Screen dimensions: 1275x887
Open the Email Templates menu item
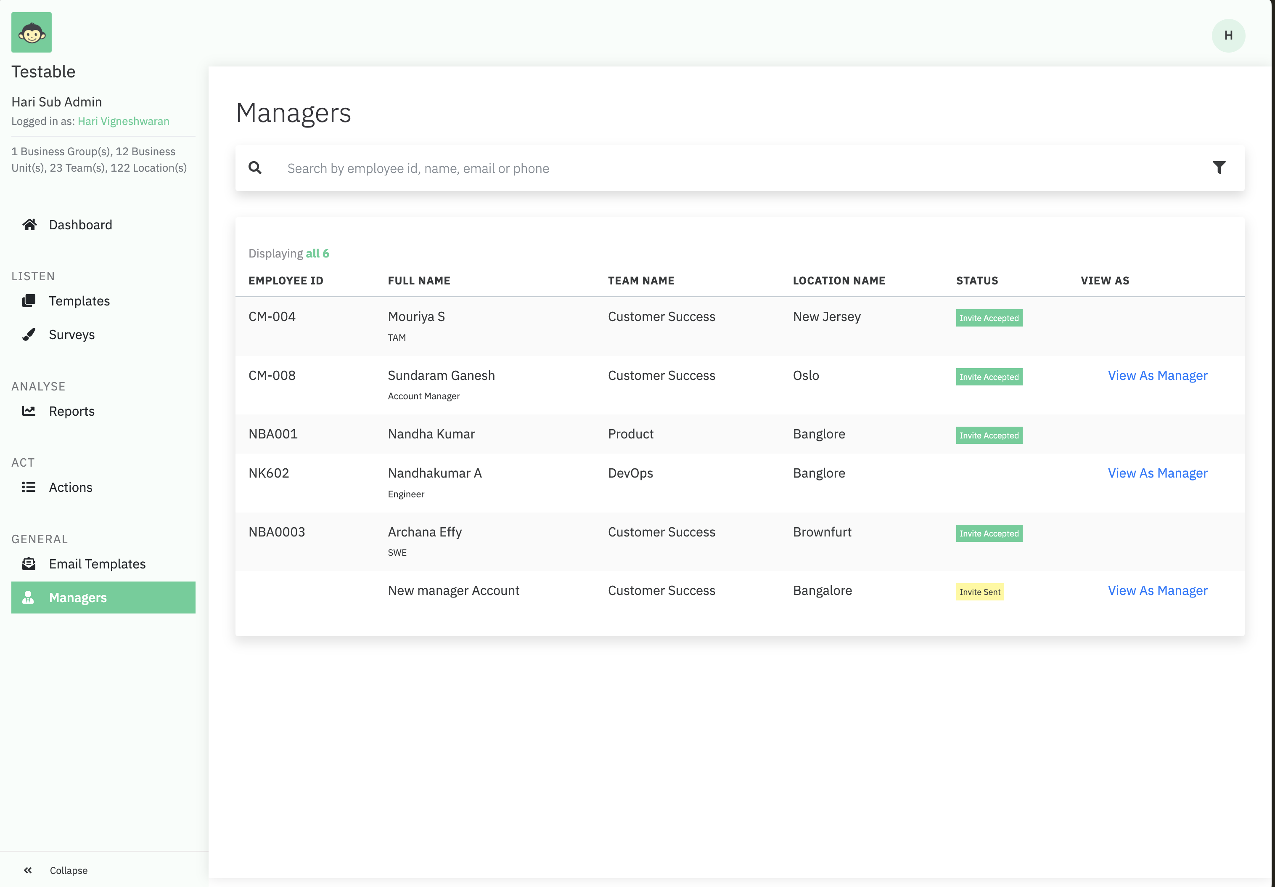97,564
